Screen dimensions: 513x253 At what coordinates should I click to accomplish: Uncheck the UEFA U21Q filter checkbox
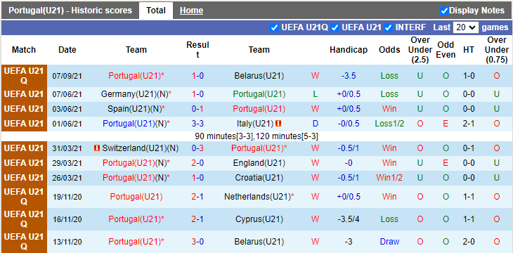274,28
